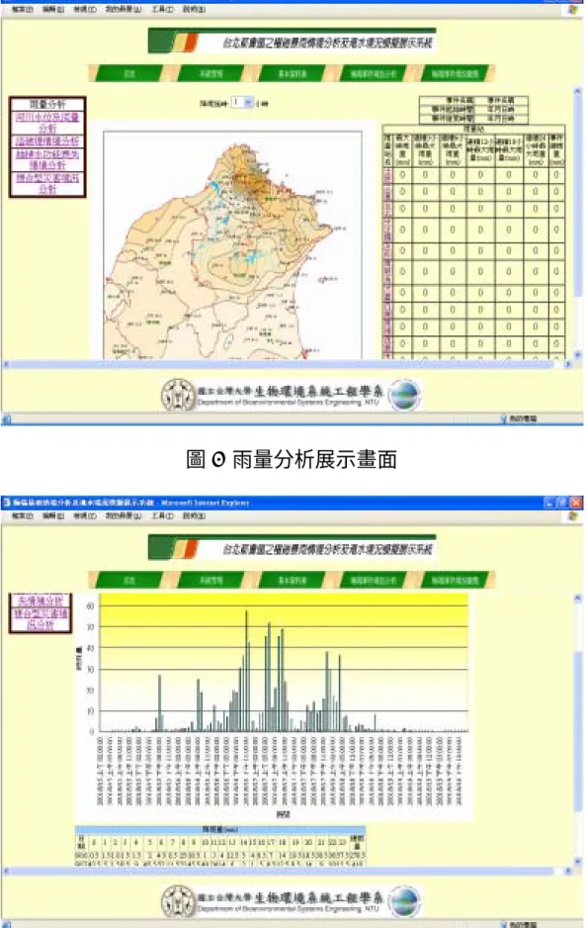Screen dimensions: 588x928
Task: Click second green navigation tab, upper window
Action: coord(210,73)
